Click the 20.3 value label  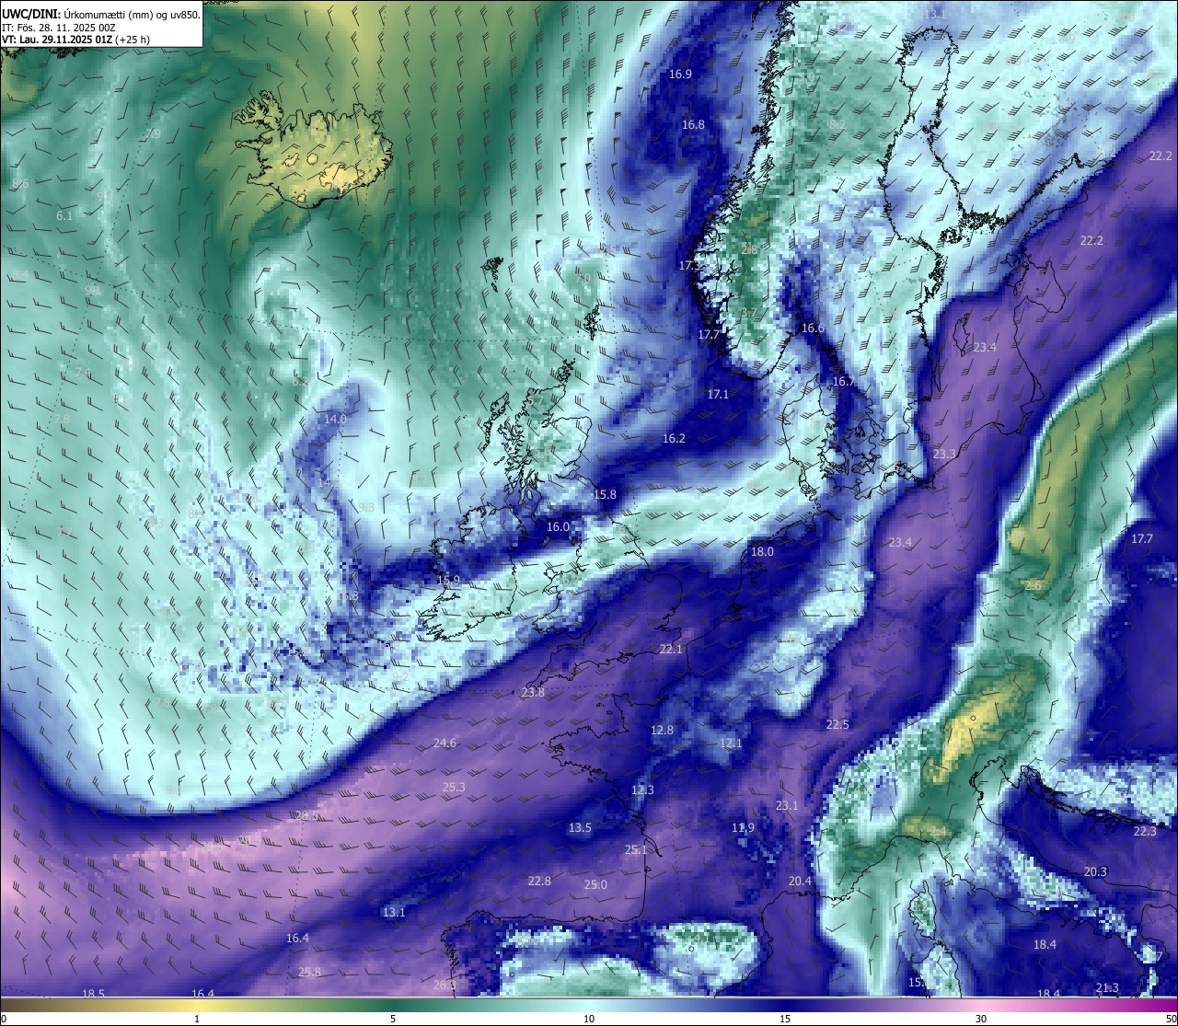pos(1095,872)
